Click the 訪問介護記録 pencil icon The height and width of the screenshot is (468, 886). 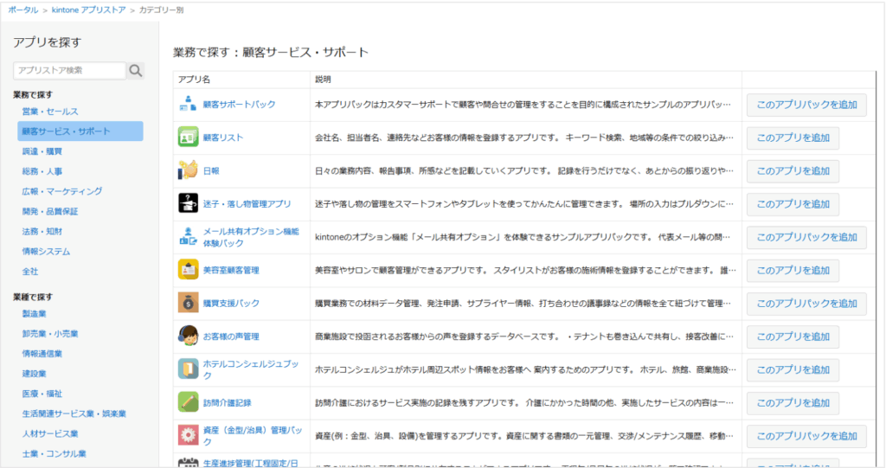coord(188,401)
